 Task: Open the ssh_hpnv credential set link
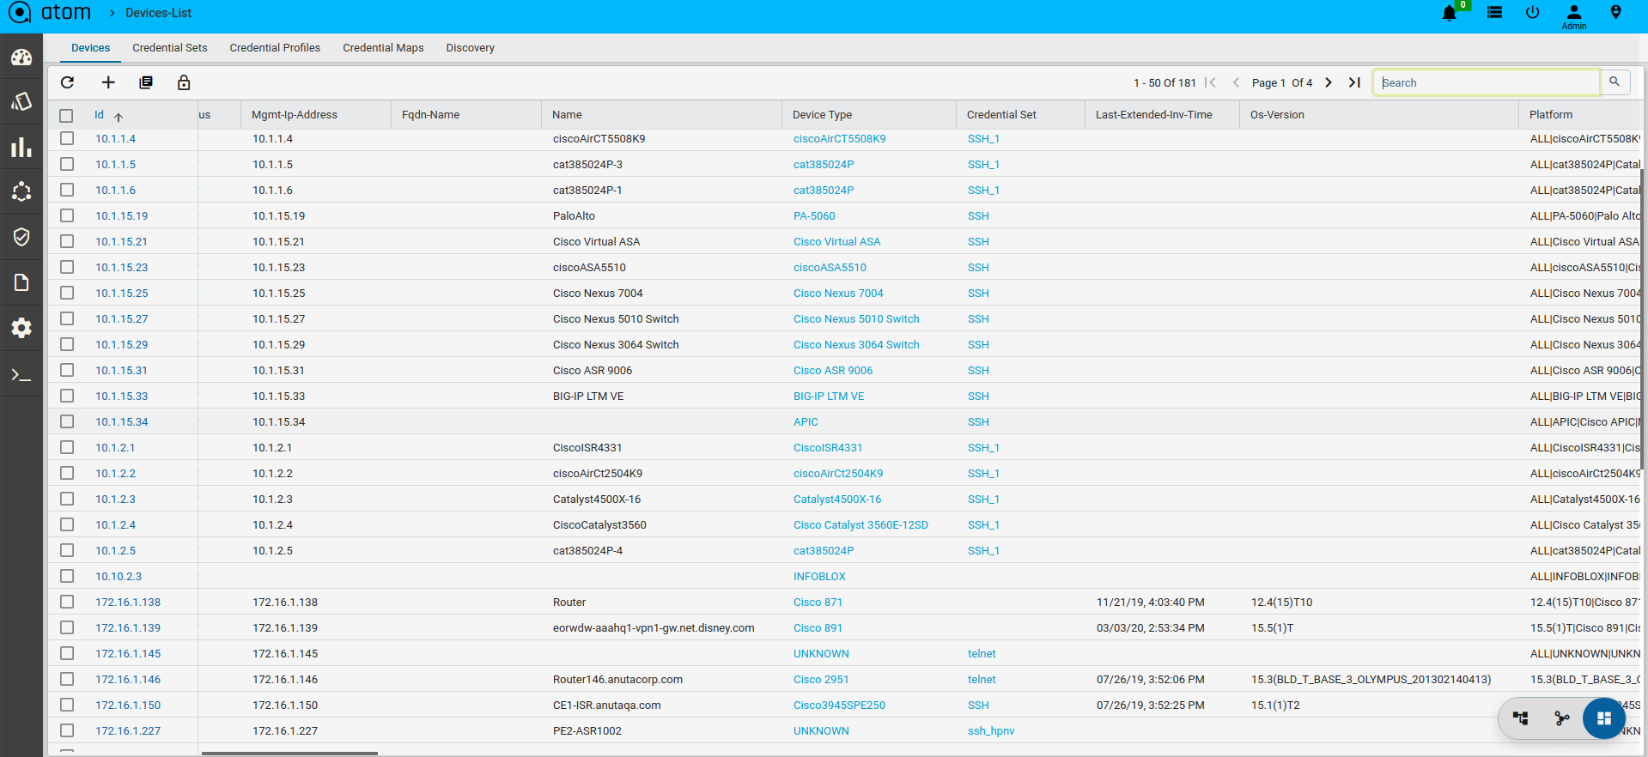pos(991,730)
